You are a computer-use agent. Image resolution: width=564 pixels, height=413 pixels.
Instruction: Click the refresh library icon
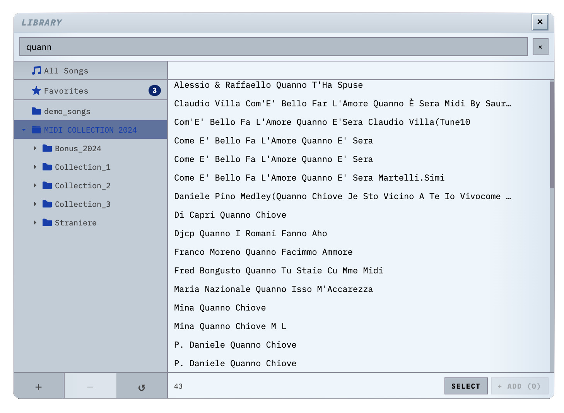142,387
